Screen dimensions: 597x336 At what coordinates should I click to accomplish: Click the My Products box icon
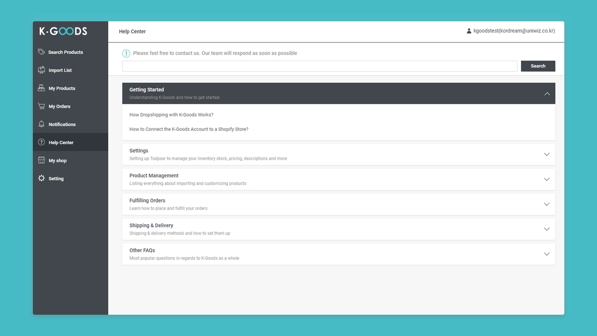click(x=42, y=88)
